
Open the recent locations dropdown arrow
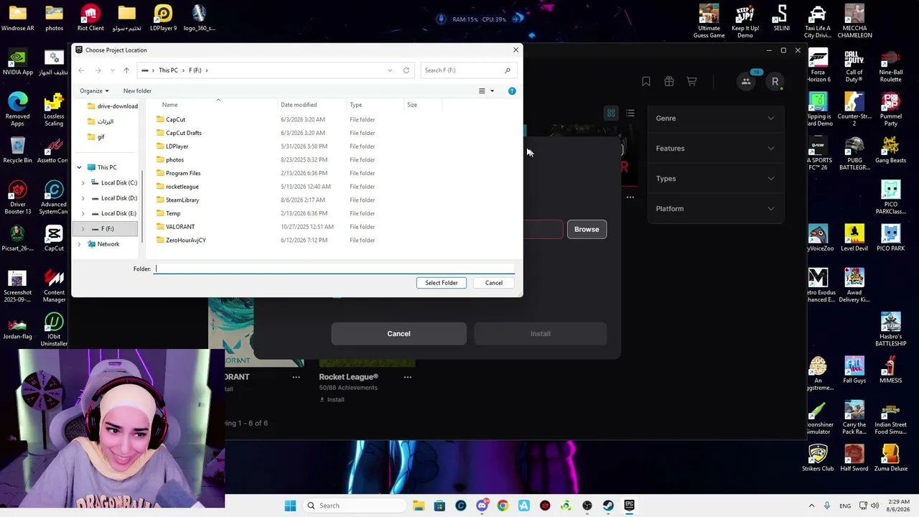click(x=112, y=70)
